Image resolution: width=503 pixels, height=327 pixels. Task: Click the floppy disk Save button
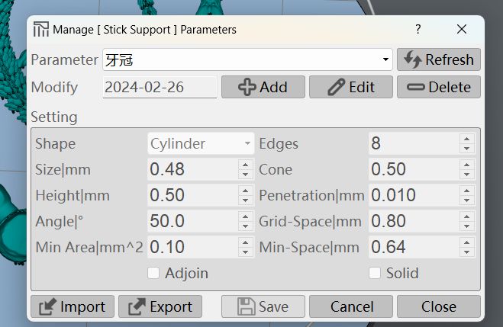(x=263, y=307)
